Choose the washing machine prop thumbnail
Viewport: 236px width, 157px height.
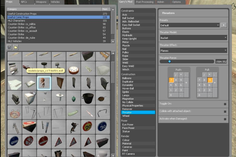29,98
